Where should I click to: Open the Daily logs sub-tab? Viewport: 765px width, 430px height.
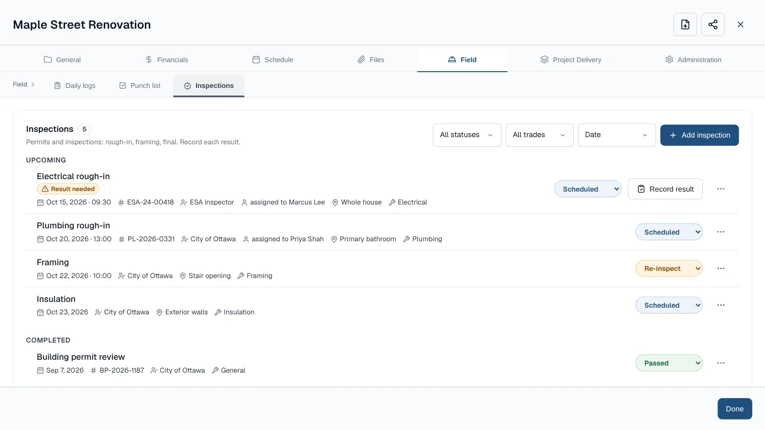[75, 86]
